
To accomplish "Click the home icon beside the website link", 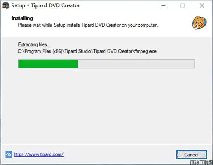I will [9, 154].
